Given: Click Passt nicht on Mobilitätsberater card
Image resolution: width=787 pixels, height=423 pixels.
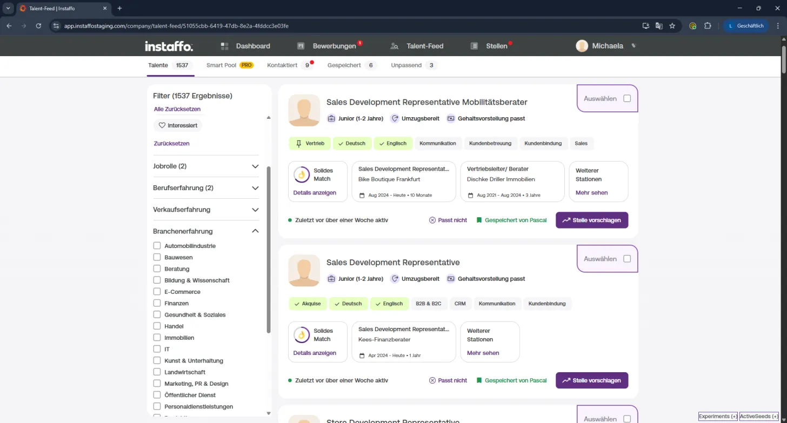Looking at the screenshot, I should [448, 220].
